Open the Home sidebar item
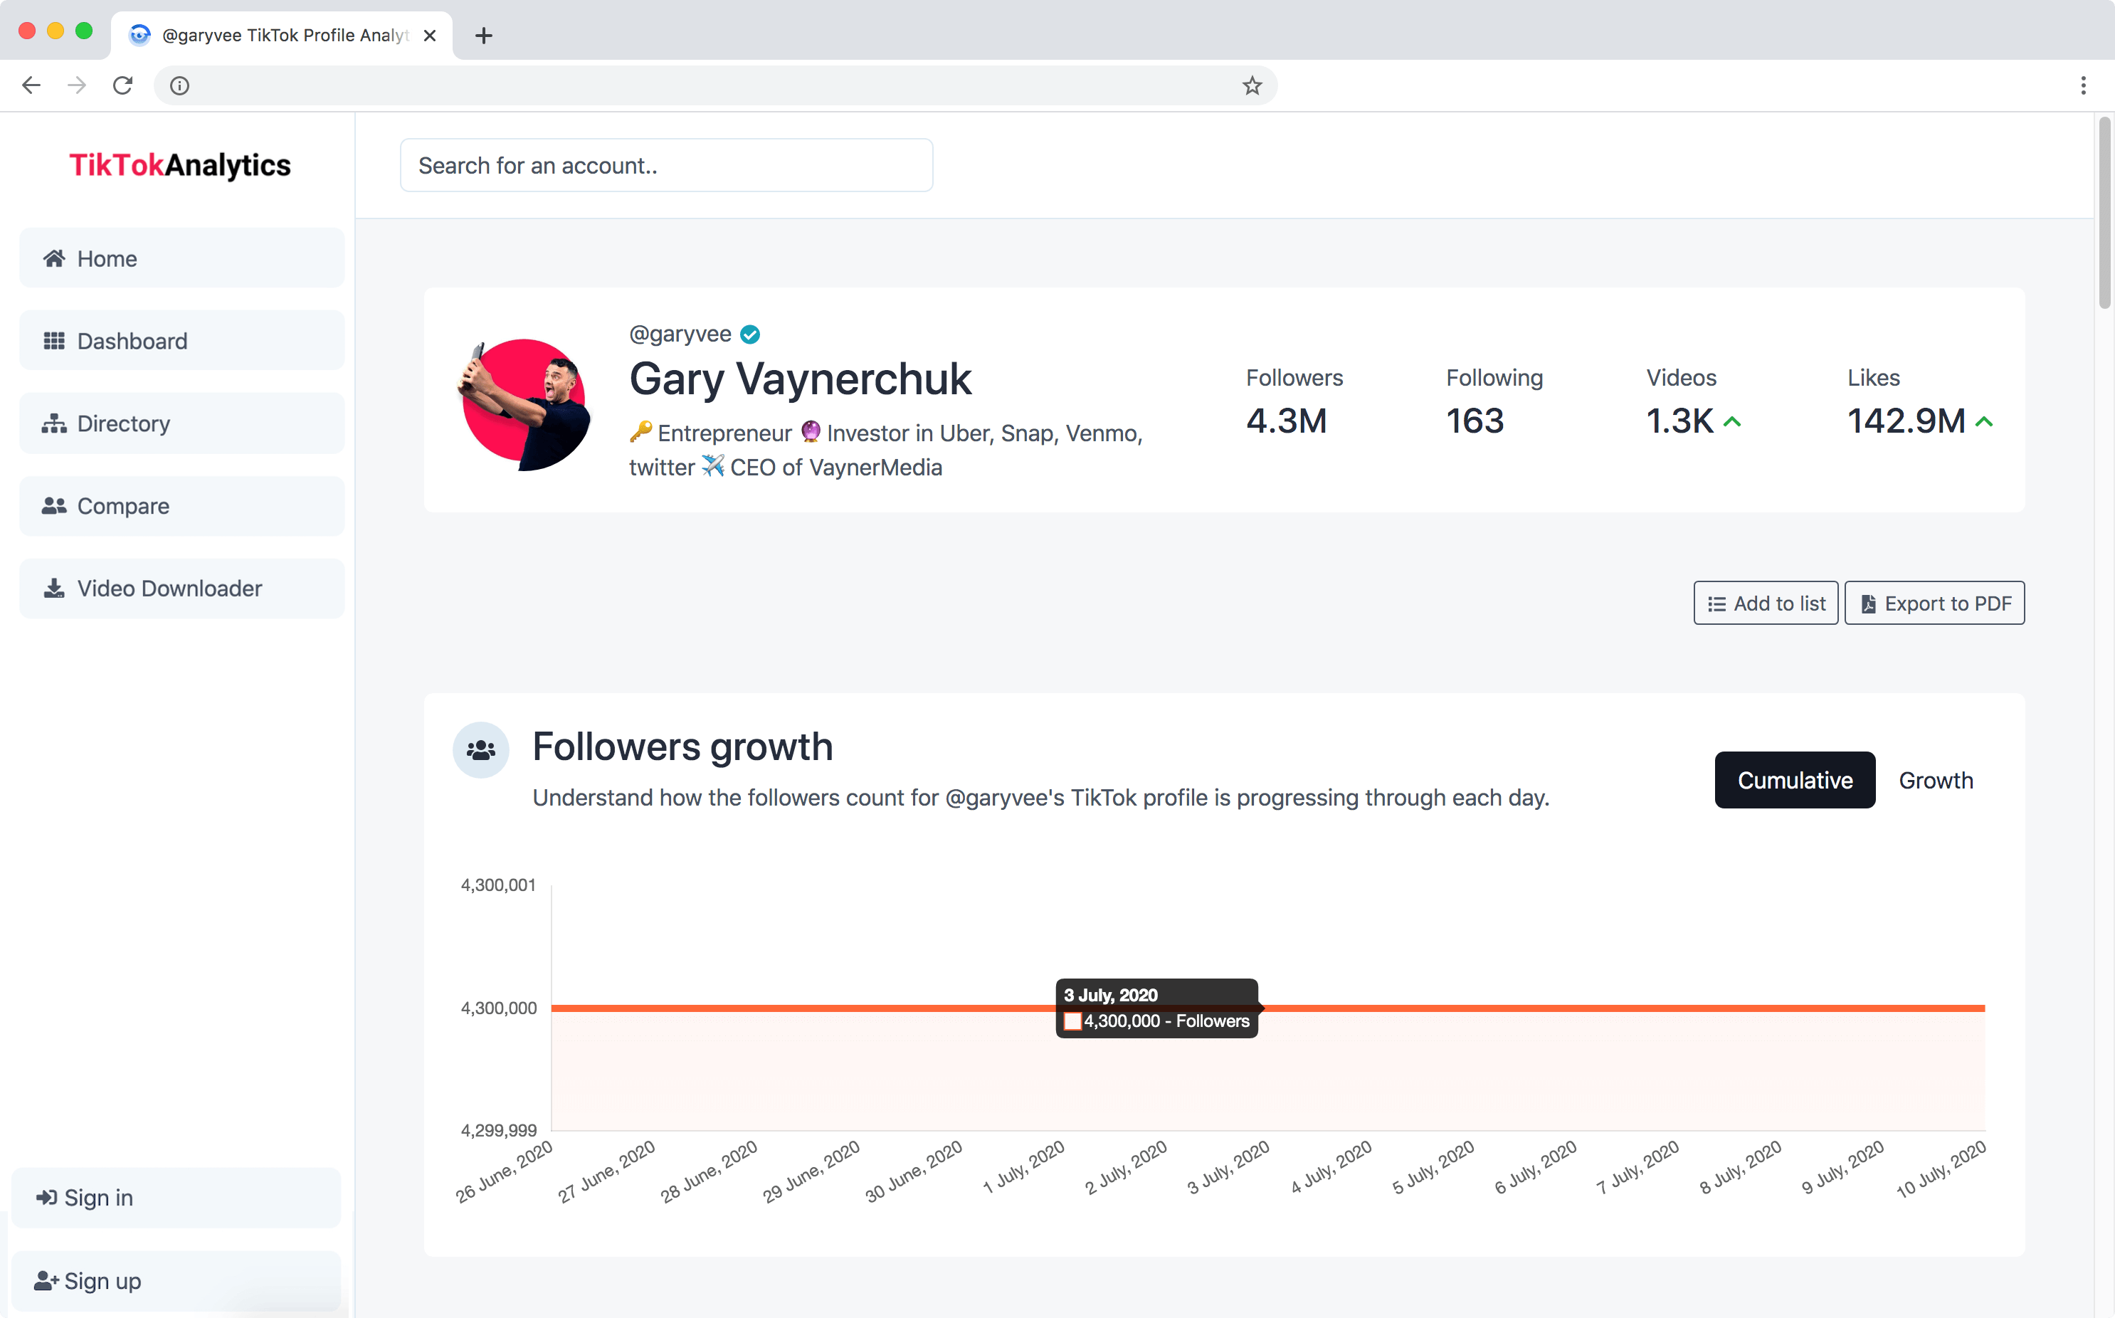Screen dimensions: 2115x1318 click(181, 259)
